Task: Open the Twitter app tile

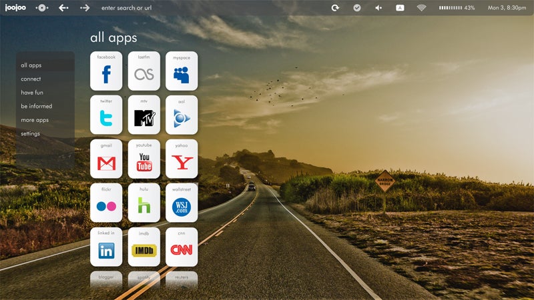Action: 106,115
